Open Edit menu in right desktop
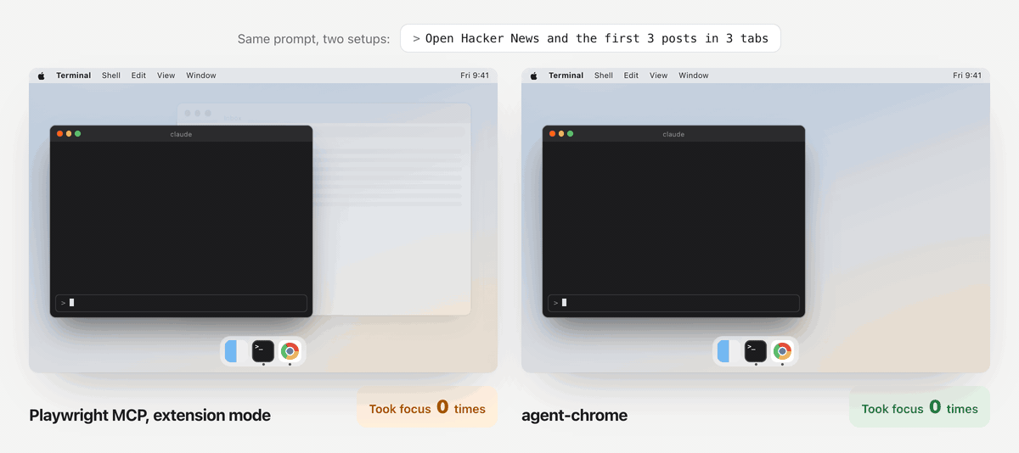The height and width of the screenshot is (453, 1019). 631,75
